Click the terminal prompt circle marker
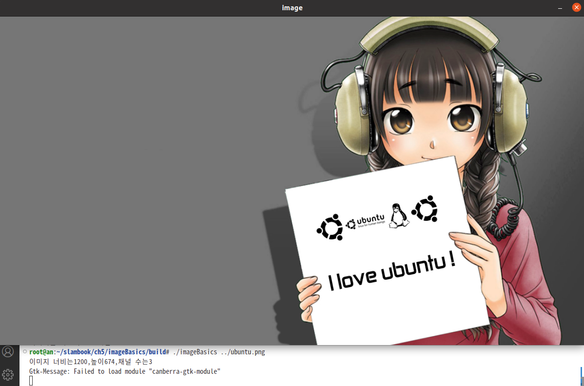The width and height of the screenshot is (584, 386). [25, 351]
